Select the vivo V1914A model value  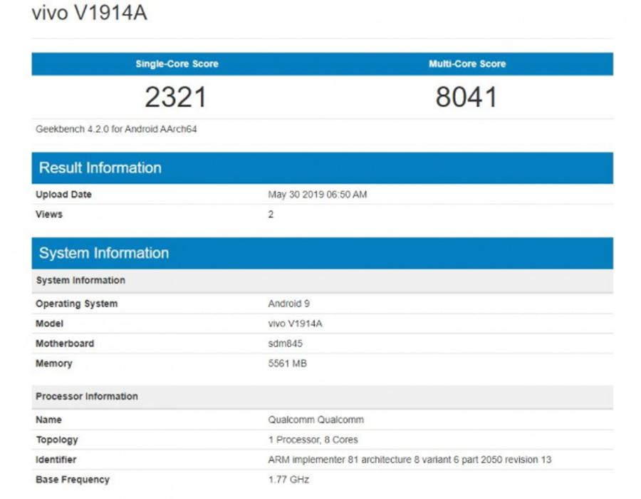pyautogui.click(x=295, y=324)
